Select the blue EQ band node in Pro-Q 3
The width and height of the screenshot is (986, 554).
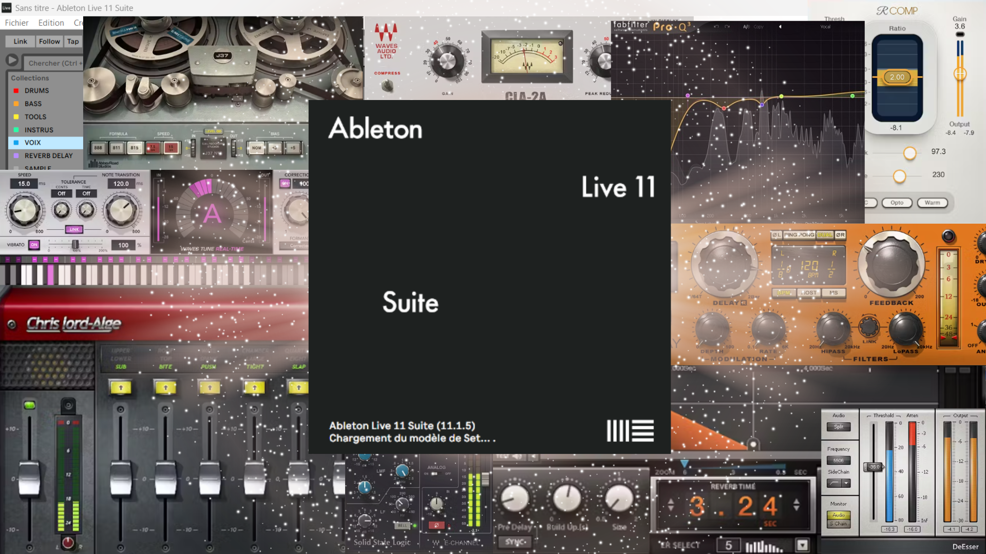coord(762,105)
